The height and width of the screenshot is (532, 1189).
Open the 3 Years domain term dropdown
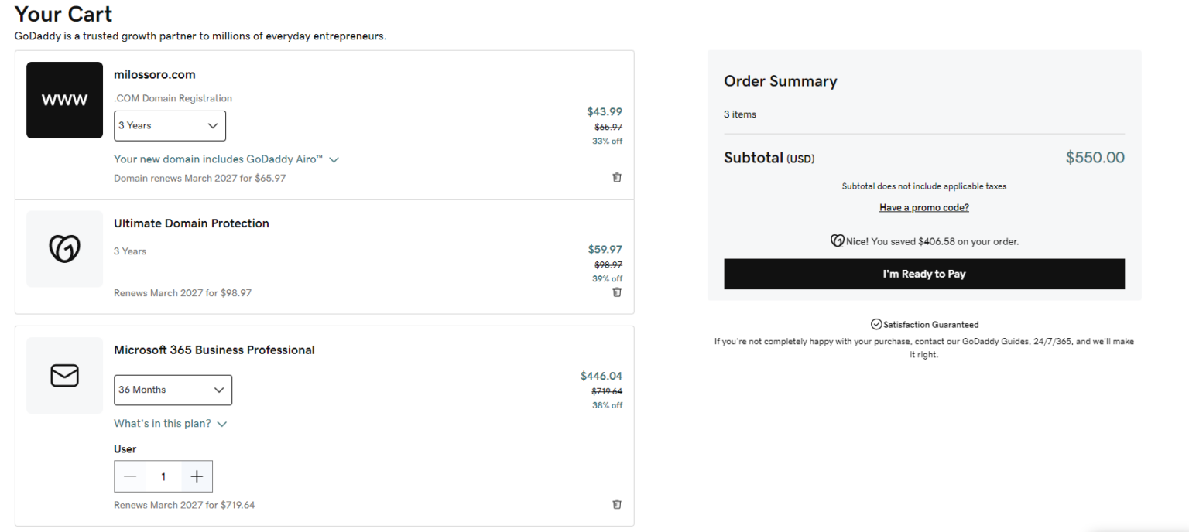[x=170, y=126]
